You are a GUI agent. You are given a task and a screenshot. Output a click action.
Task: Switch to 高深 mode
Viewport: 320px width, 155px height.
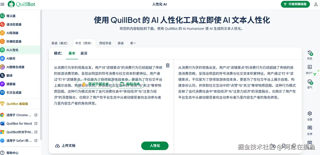coord(84,53)
